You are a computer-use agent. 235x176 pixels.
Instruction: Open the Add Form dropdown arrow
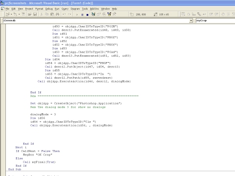click(19, 14)
